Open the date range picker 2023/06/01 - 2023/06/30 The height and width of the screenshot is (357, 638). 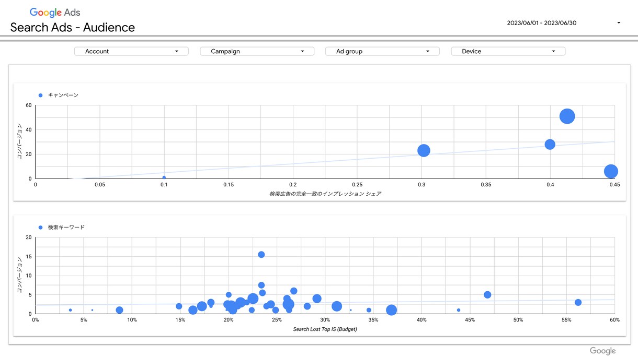pos(564,23)
